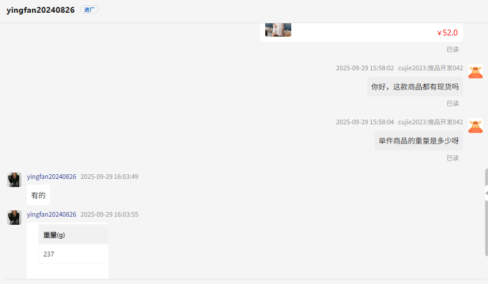Click cujie2023:搜品开发042 label at 15:58:04
488x284 pixels.
click(x=431, y=122)
